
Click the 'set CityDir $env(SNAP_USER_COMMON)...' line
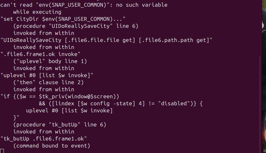coord(63,19)
